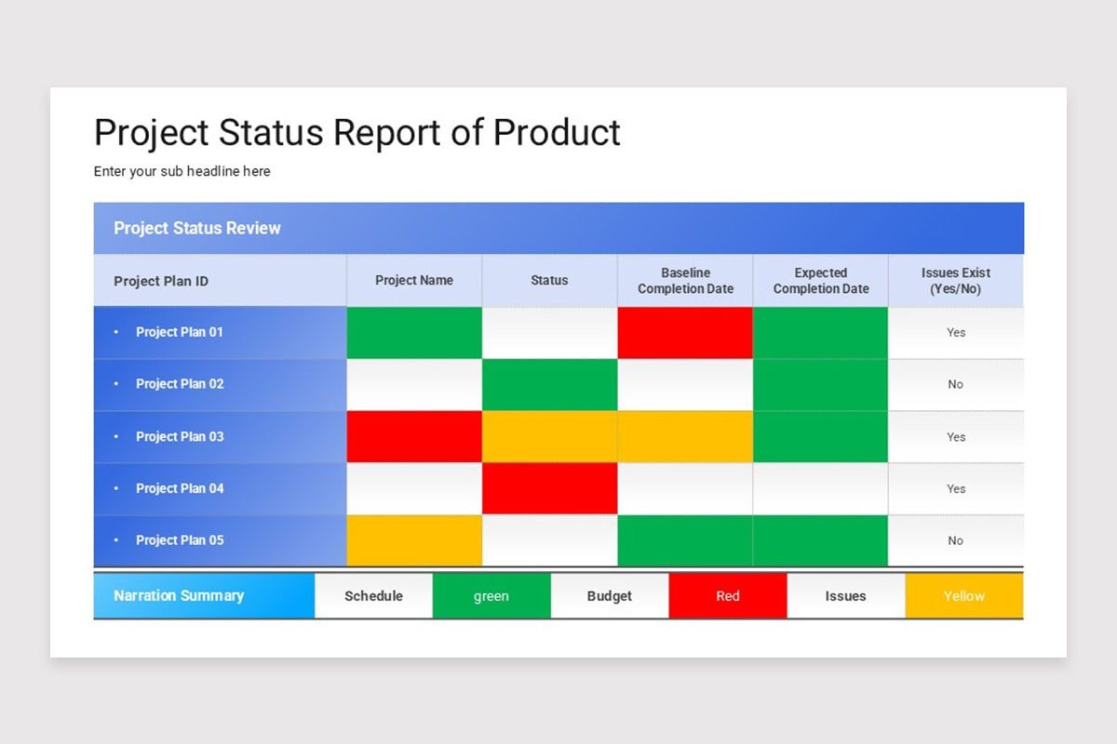Click the No cell for Project Plan 02
The height and width of the screenshot is (744, 1117).
point(956,384)
